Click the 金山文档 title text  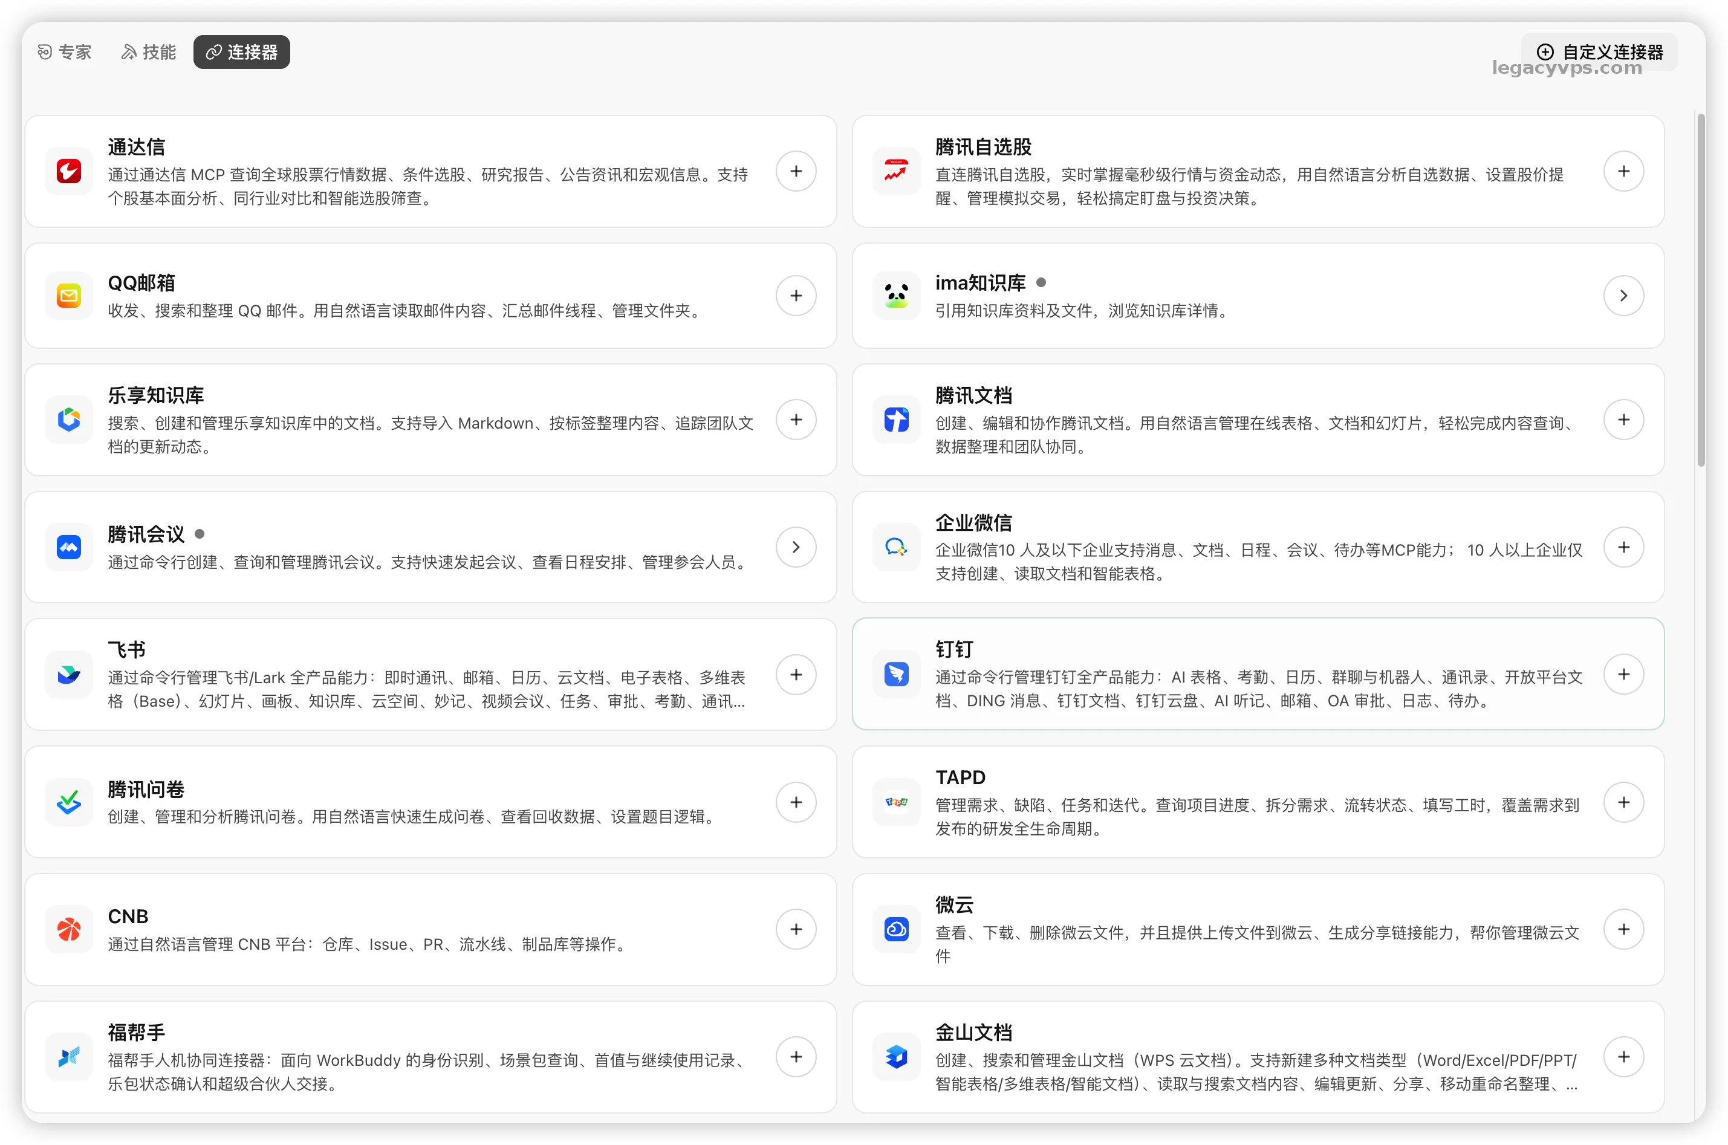point(973,1032)
